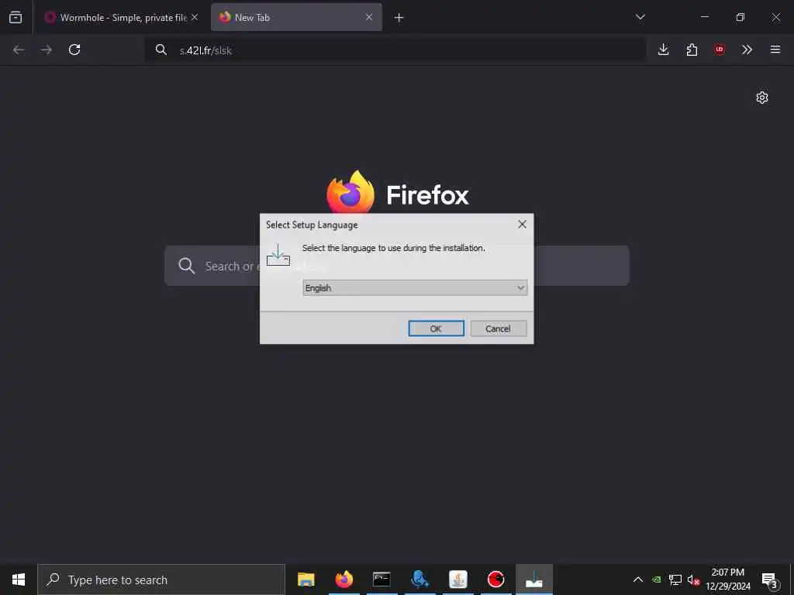Focus the address bar showing s.42l.fr/slsk

click(395, 50)
